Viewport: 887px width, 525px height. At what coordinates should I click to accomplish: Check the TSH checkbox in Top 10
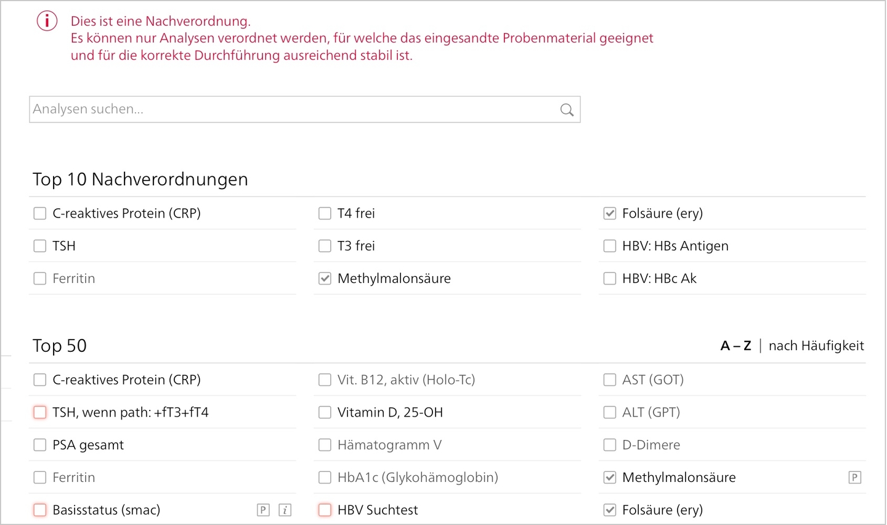[40, 246]
